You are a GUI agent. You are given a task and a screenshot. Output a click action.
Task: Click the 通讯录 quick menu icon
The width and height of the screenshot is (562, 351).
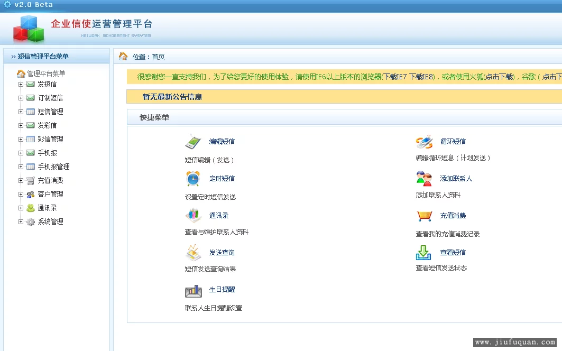tap(193, 216)
